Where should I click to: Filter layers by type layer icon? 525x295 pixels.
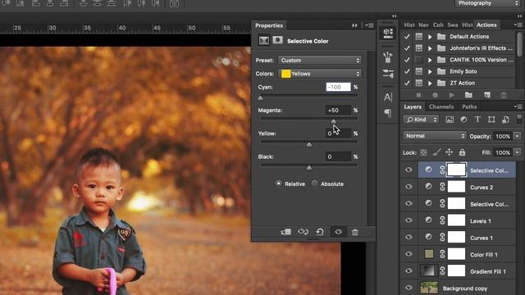(477, 120)
